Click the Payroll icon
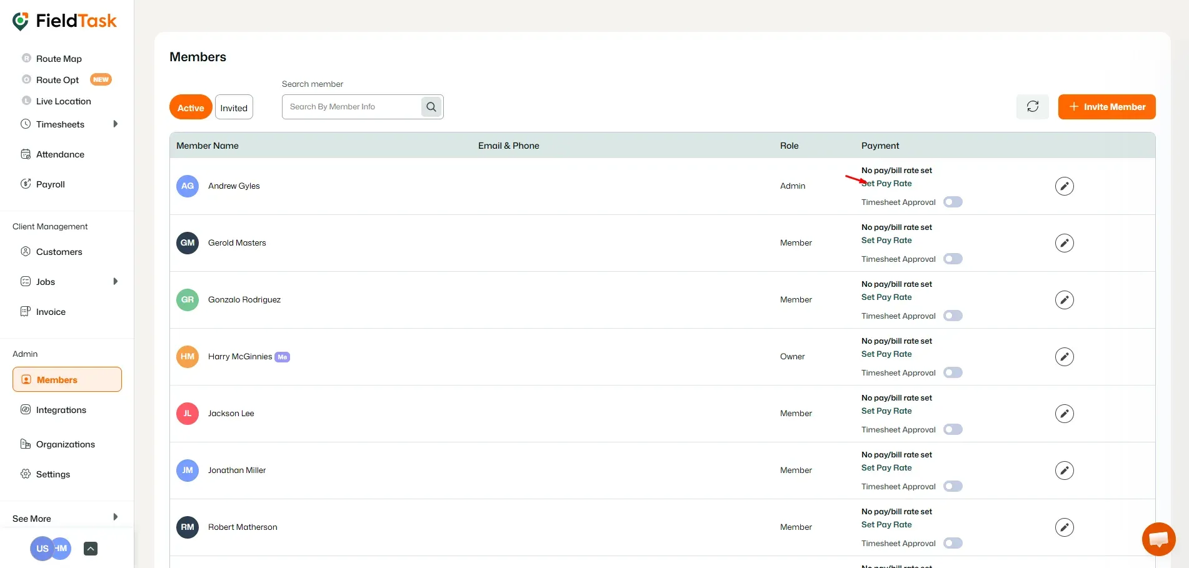Viewport: 1189px width, 568px height. coord(26,184)
